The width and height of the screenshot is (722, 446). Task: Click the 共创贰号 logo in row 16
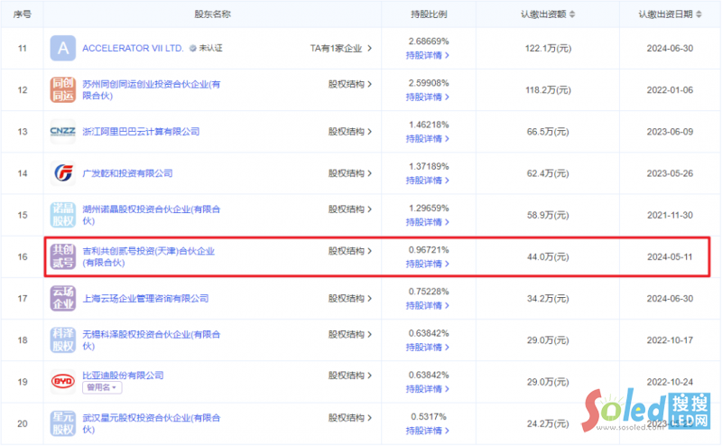coord(63,256)
